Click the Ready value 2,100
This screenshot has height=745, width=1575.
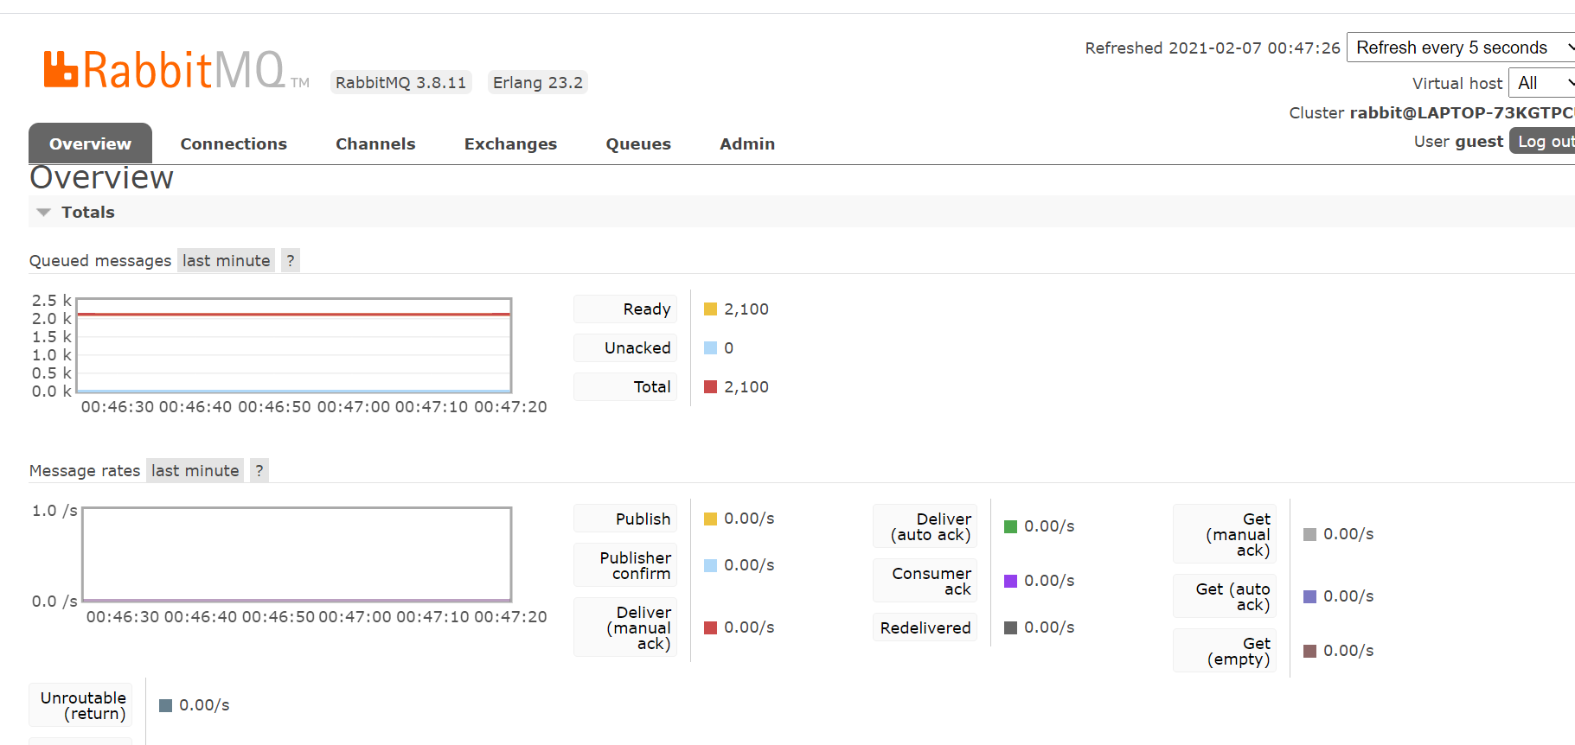click(746, 309)
